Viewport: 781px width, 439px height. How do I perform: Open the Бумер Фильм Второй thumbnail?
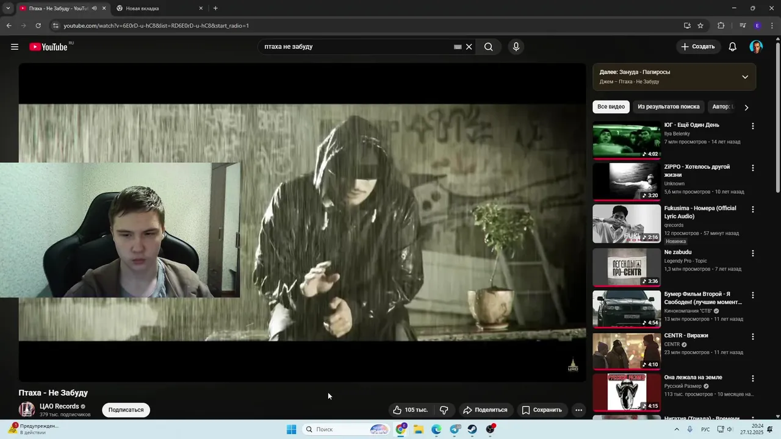627,309
